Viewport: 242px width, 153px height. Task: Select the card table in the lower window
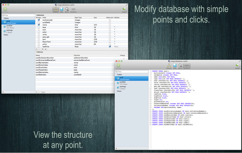[x=132, y=78]
